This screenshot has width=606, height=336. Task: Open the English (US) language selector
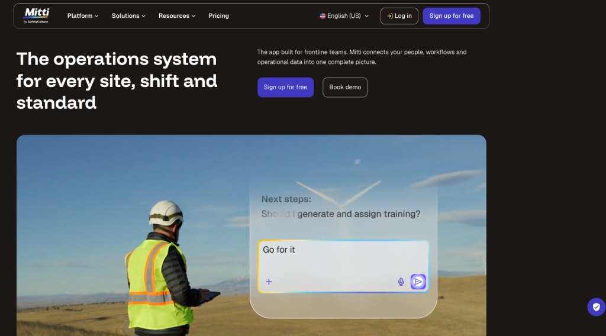click(344, 16)
